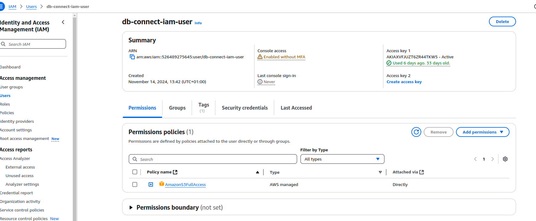Image resolution: width=536 pixels, height=221 pixels.
Task: Click the warning icon beside Enabled without MFA
Action: [x=260, y=57]
